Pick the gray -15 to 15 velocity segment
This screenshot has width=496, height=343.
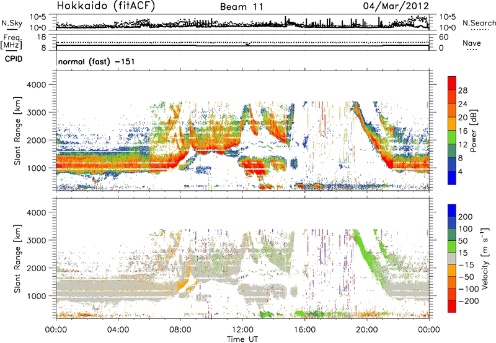click(452, 258)
